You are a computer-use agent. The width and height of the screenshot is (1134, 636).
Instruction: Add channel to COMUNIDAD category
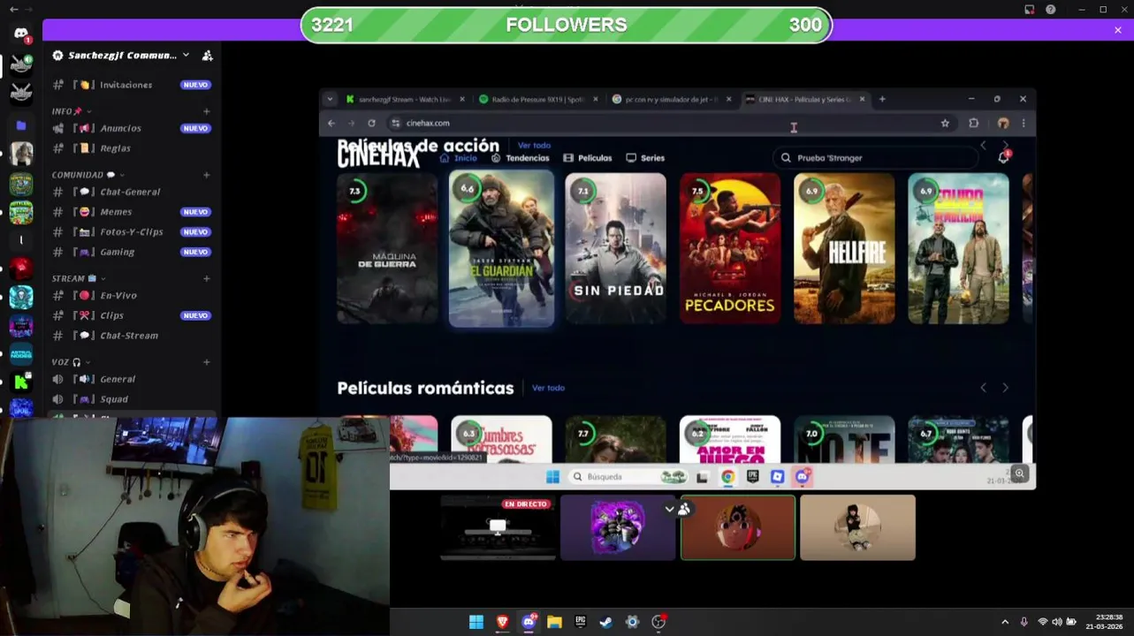pyautogui.click(x=207, y=175)
